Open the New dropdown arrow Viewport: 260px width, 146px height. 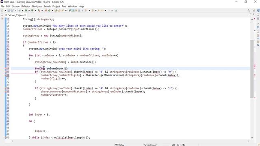pos(5,11)
